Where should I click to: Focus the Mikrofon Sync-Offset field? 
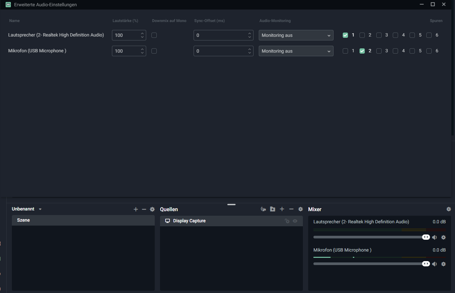coord(224,51)
